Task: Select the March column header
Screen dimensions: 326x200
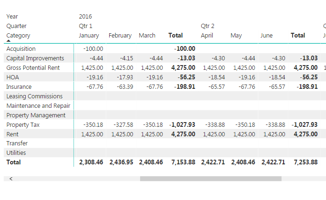Action: [147, 36]
